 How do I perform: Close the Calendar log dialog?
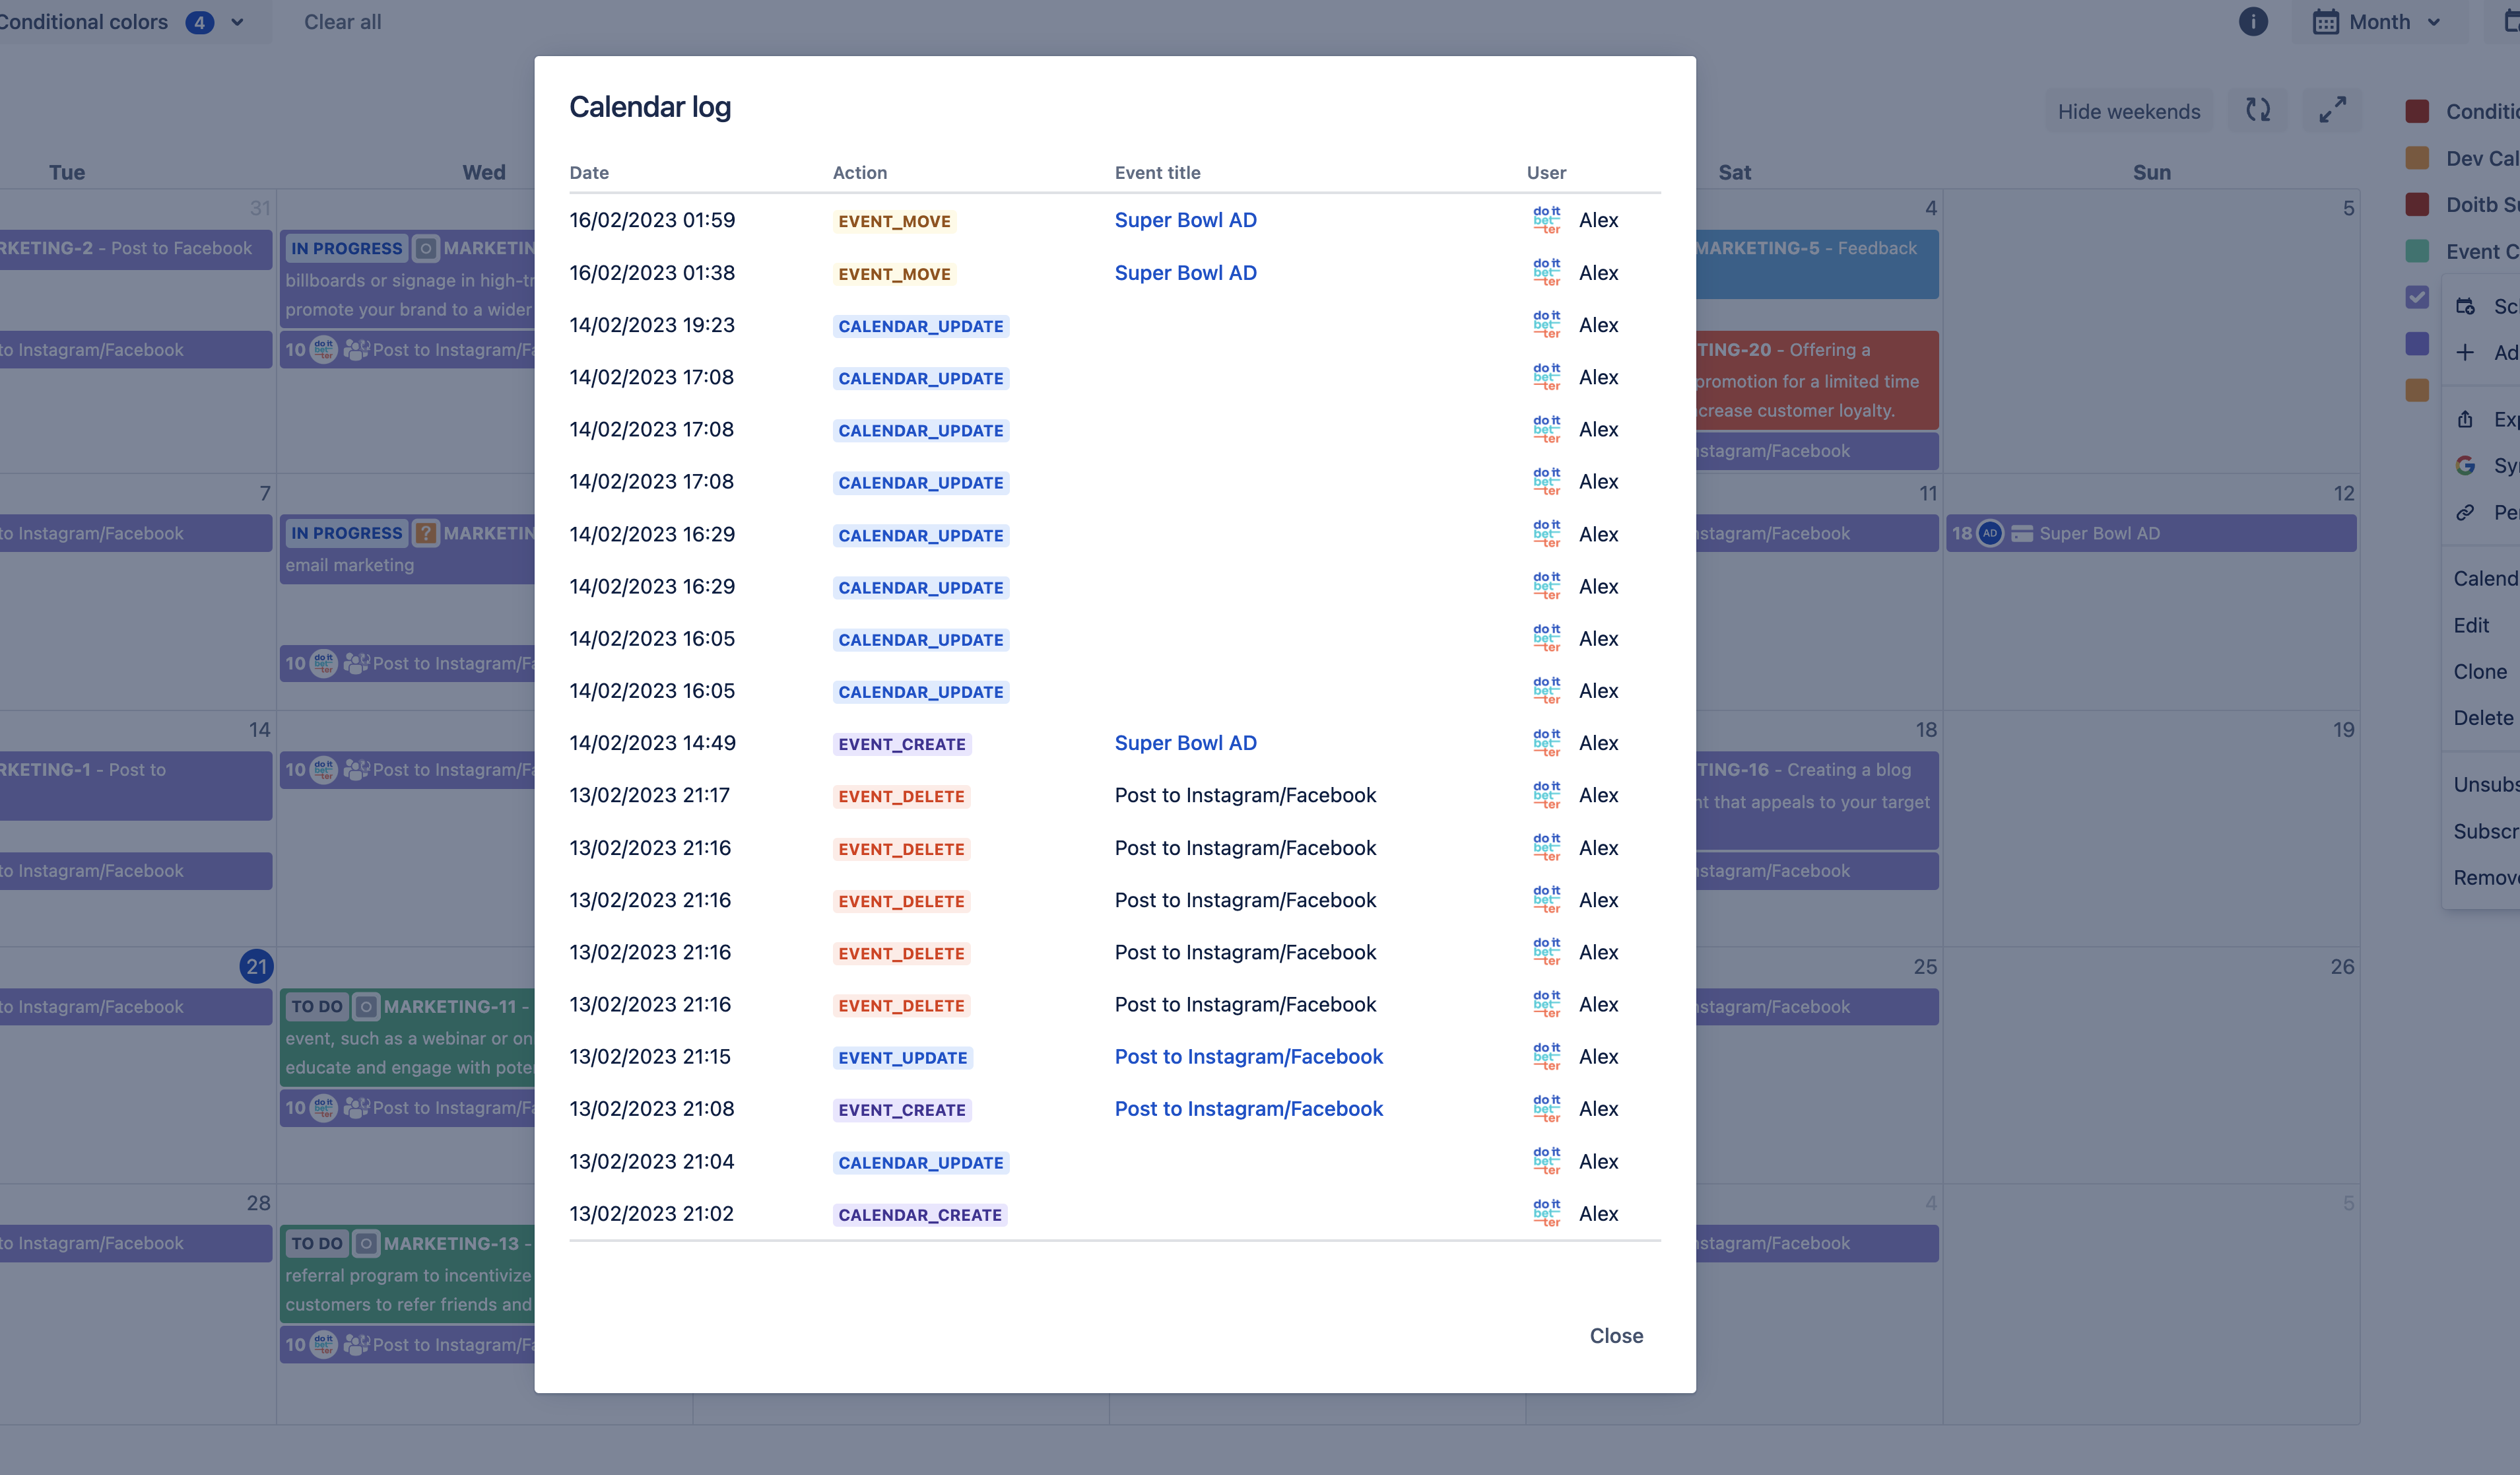(x=1615, y=1336)
